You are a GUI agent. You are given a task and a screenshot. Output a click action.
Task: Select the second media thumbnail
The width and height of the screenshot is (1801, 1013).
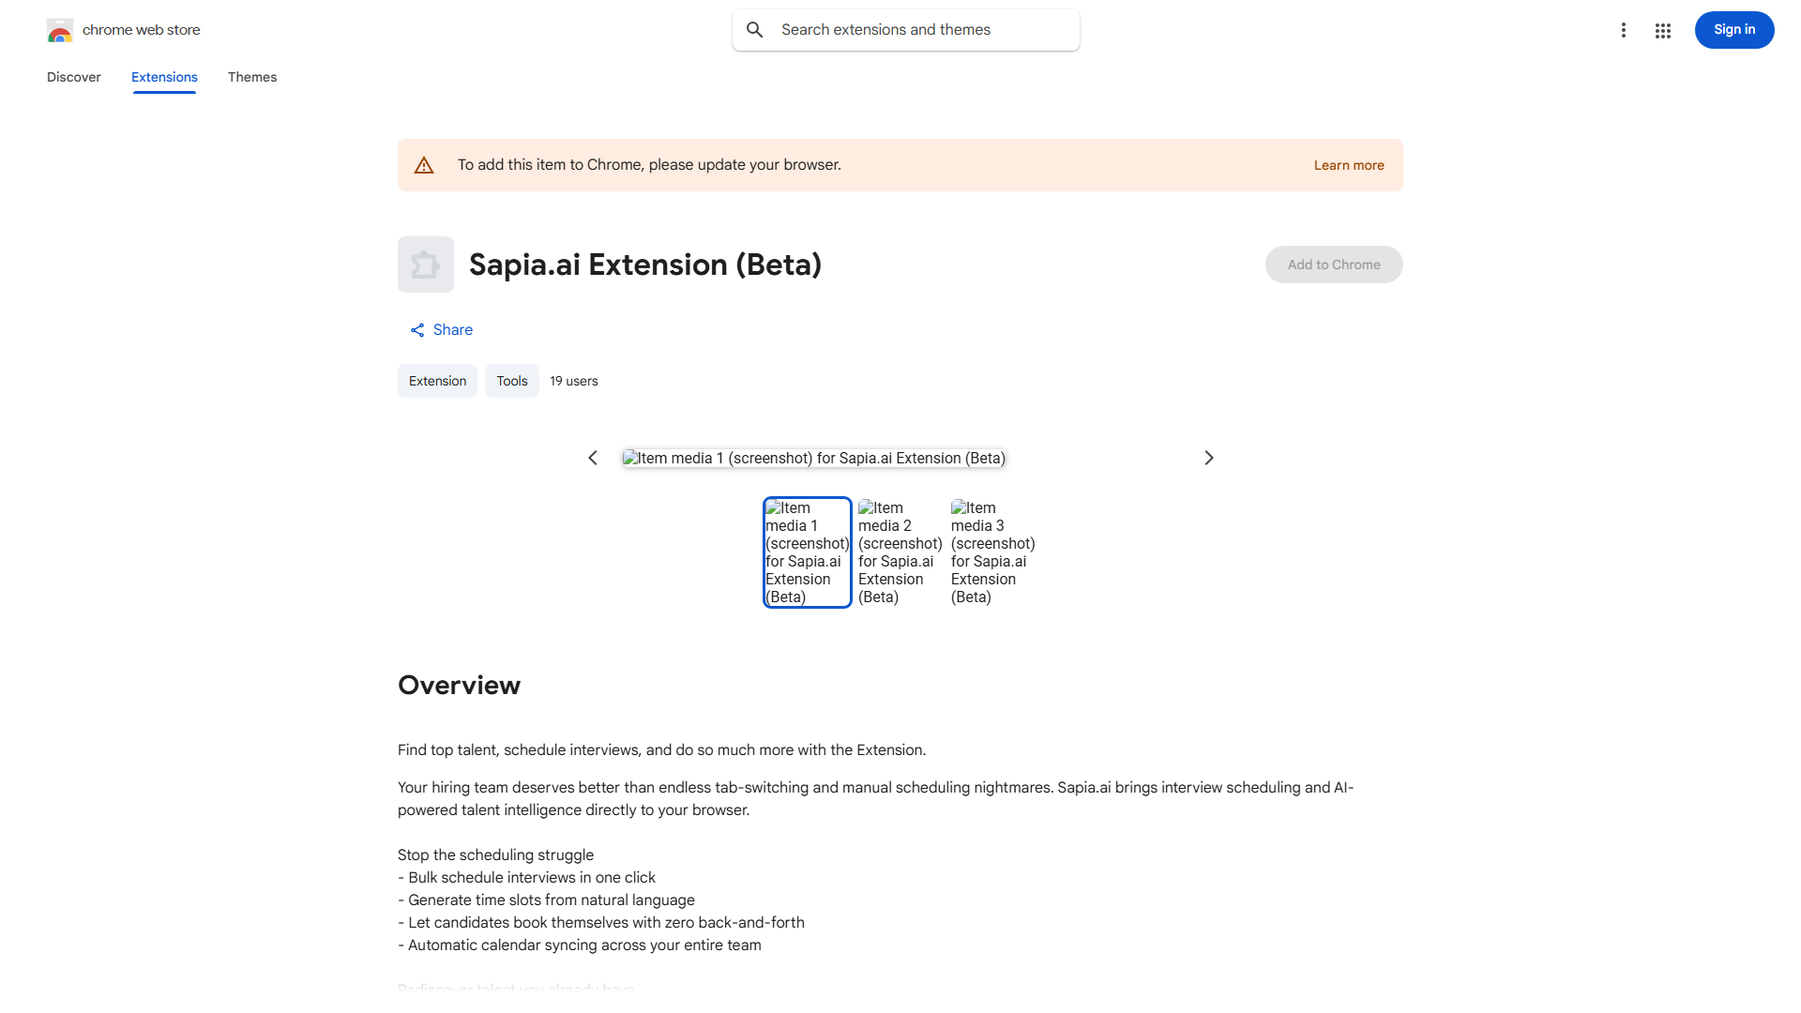tap(900, 552)
